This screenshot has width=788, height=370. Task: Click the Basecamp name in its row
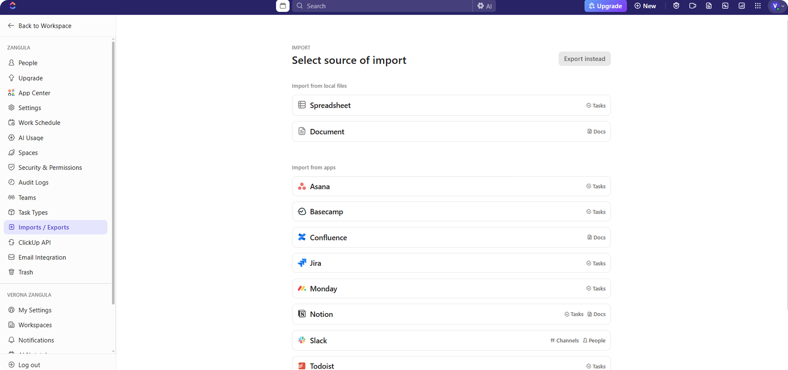pyautogui.click(x=326, y=212)
